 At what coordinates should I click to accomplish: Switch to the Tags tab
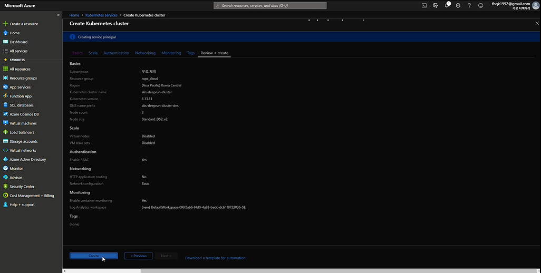191,53
